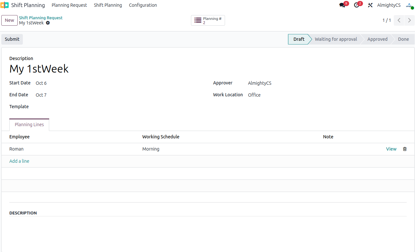This screenshot has height=252, width=415.
Task: Open the Planning Request menu
Action: click(69, 5)
